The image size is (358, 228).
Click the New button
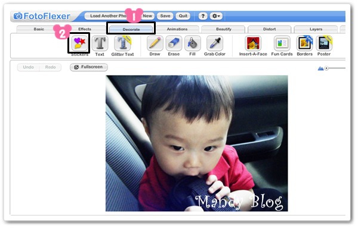click(x=147, y=16)
